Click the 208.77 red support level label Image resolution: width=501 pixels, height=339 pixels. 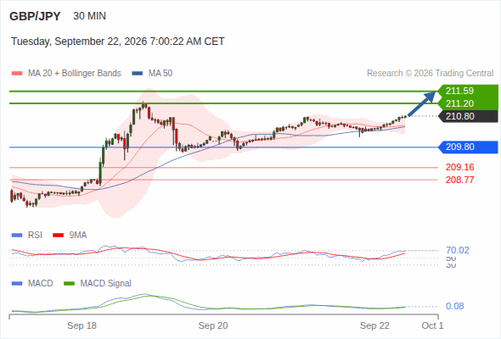(459, 180)
